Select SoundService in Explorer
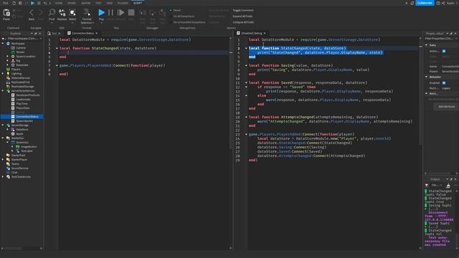The image size is (459, 258). click(19, 168)
